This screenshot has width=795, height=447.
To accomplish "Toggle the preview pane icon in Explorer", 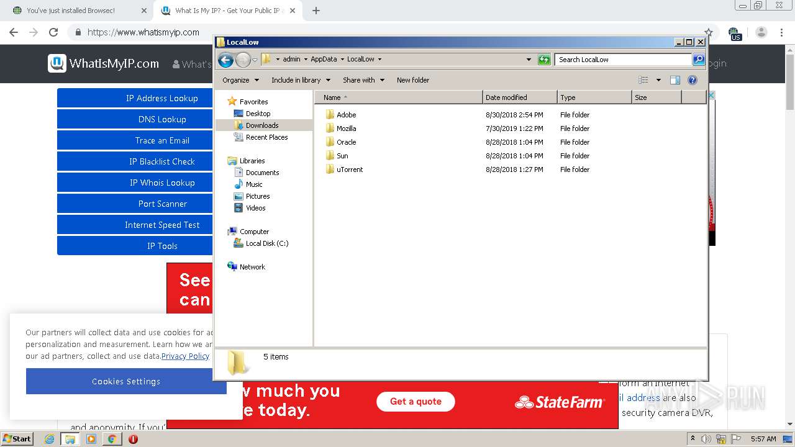I will coord(675,80).
